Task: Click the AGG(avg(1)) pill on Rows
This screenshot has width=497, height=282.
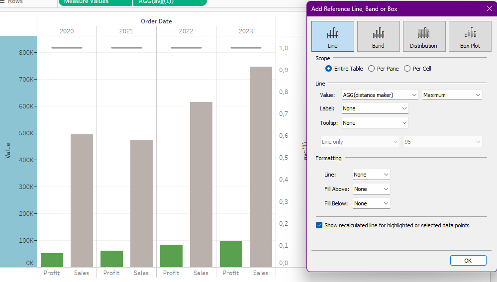Action: coord(170,2)
